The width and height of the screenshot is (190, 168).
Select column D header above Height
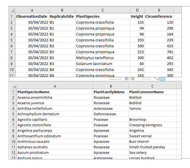click(x=138, y=10)
